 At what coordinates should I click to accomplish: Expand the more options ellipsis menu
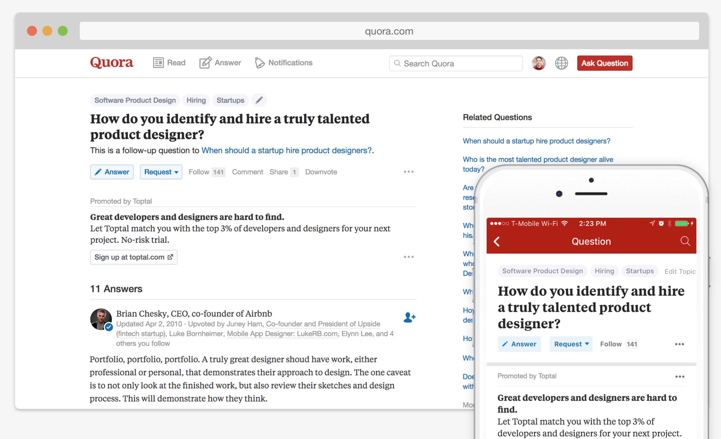409,171
